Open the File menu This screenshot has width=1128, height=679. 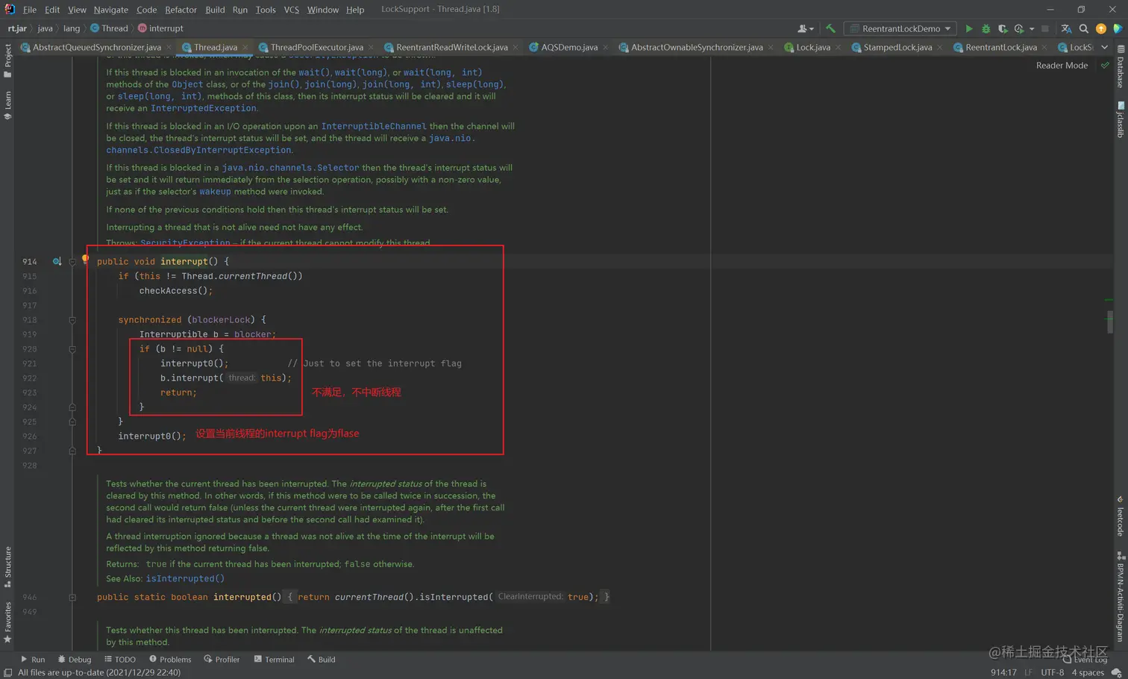tap(30, 10)
